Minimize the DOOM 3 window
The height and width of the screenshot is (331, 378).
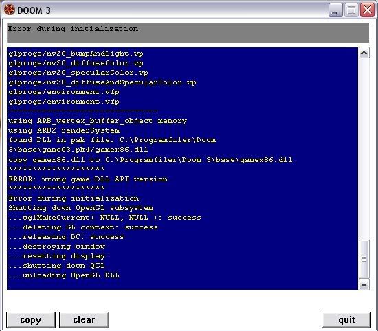[x=335, y=10]
